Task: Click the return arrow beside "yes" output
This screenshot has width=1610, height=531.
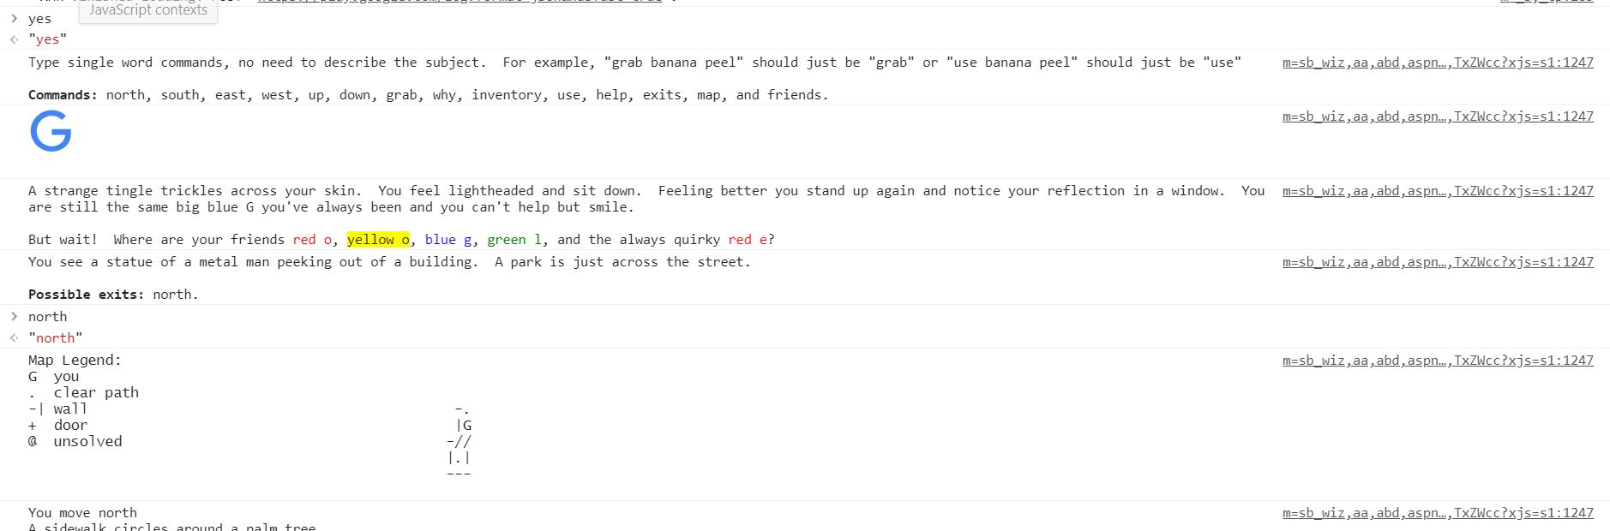Action: (x=14, y=39)
